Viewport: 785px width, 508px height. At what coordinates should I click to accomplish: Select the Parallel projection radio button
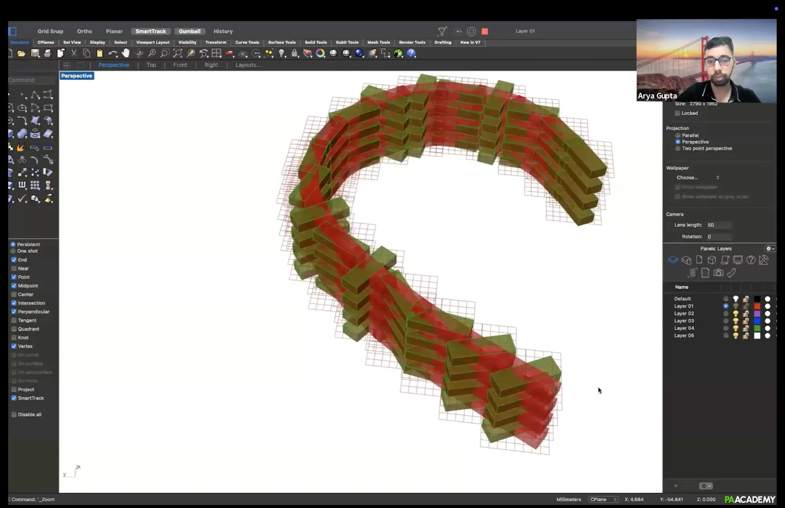coord(678,135)
